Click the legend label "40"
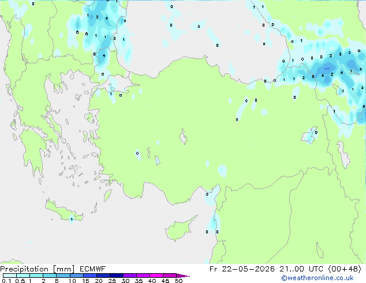 (x=152, y=281)
